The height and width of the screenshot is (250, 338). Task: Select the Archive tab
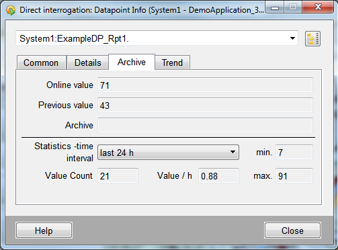132,62
